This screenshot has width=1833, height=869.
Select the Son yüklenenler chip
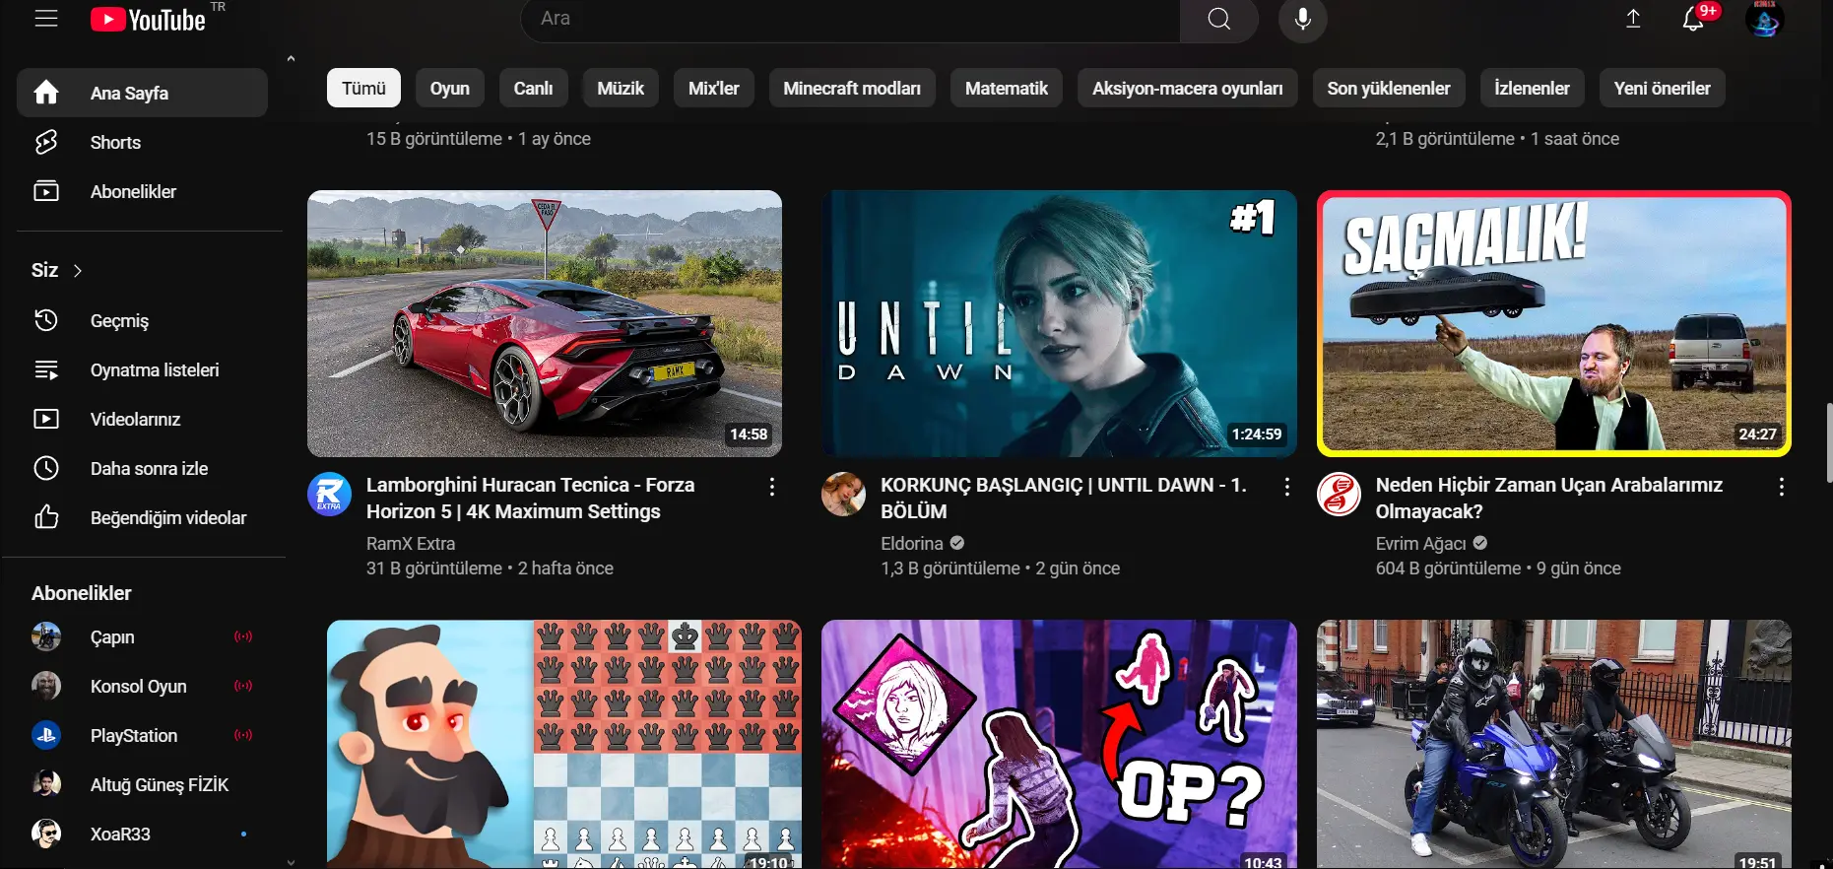point(1389,88)
